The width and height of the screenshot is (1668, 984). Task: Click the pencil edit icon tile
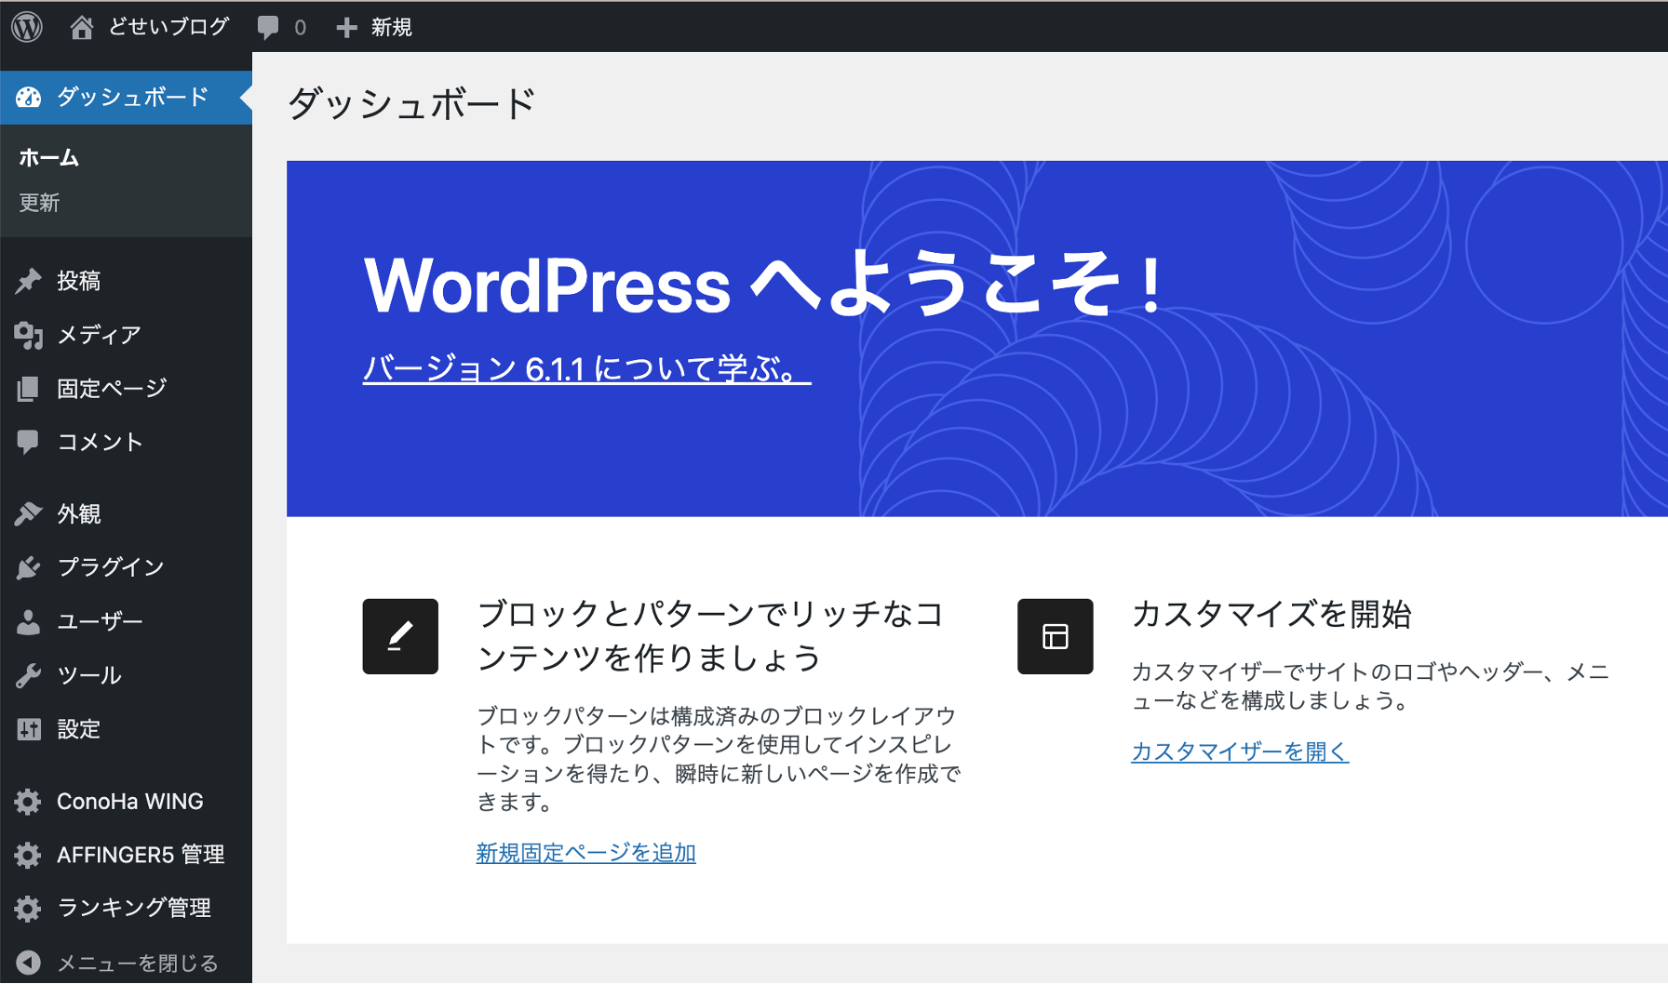400,636
